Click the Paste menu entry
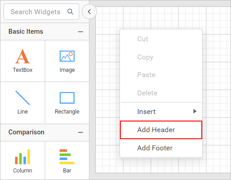The image size is (231, 180). pyautogui.click(x=161, y=75)
